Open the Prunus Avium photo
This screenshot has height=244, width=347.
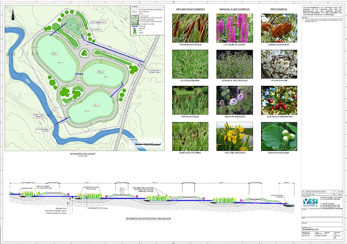pyautogui.click(x=279, y=64)
